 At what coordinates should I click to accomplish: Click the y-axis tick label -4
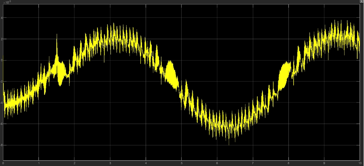[1, 103]
